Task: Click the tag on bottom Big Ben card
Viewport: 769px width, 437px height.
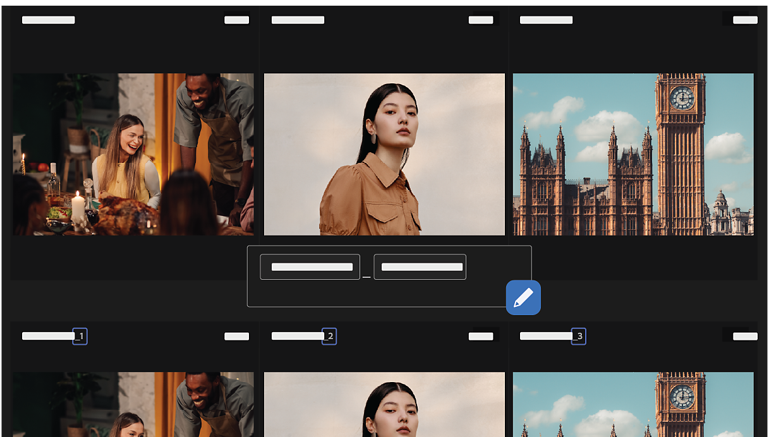Action: coord(745,337)
